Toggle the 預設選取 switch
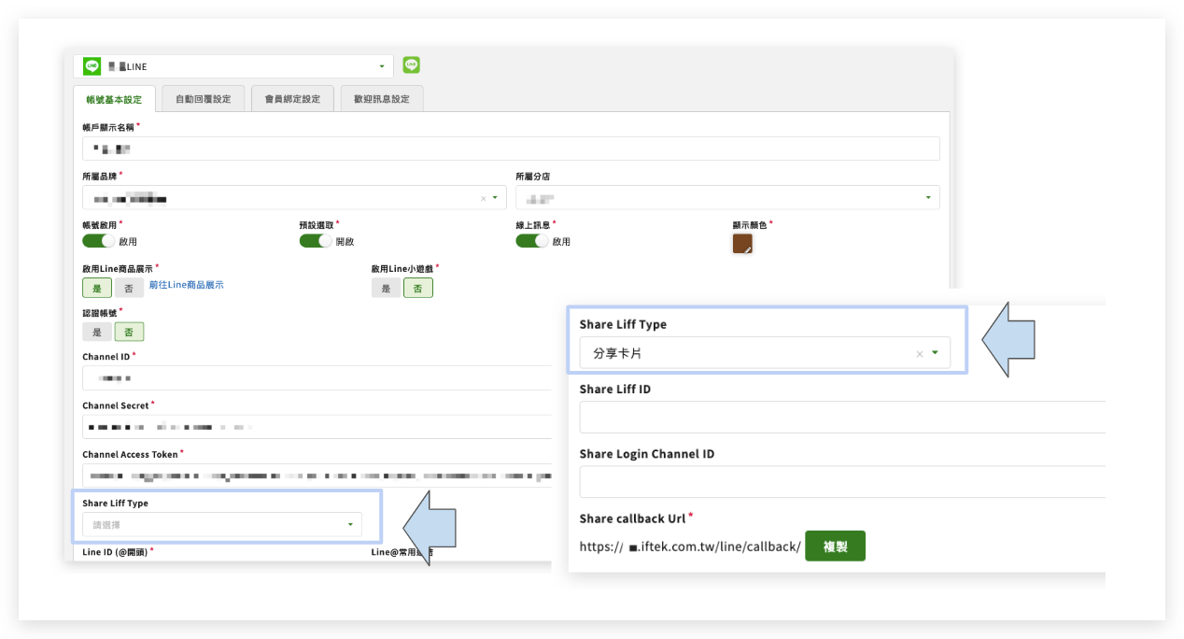Screen dimensions: 1184x639 [316, 241]
